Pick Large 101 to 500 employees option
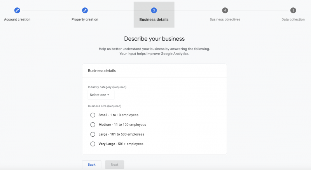Screen dimensions: 311x170 [x=93, y=134]
